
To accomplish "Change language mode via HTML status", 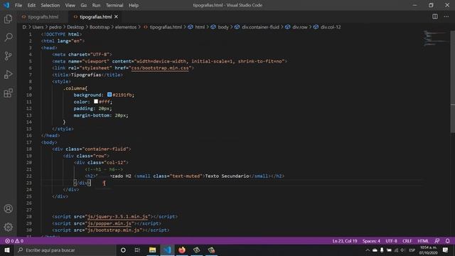I will click(x=423, y=241).
